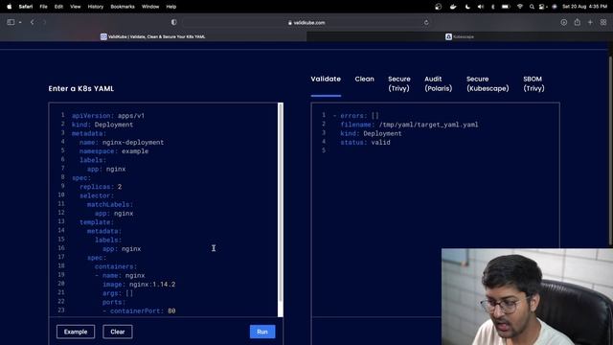Click the 'image: nginx:1.14.2' line
Screen dimensions: 613x345
coord(139,285)
